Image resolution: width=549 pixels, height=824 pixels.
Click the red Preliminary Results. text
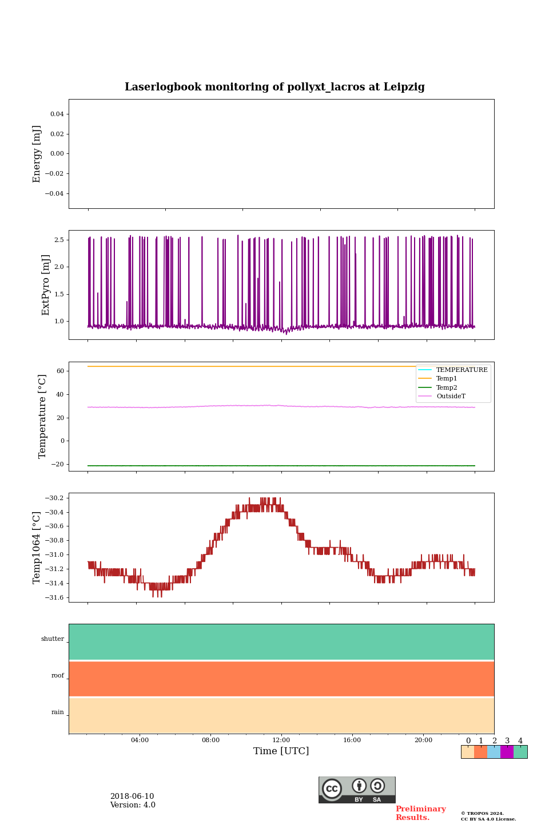[420, 813]
